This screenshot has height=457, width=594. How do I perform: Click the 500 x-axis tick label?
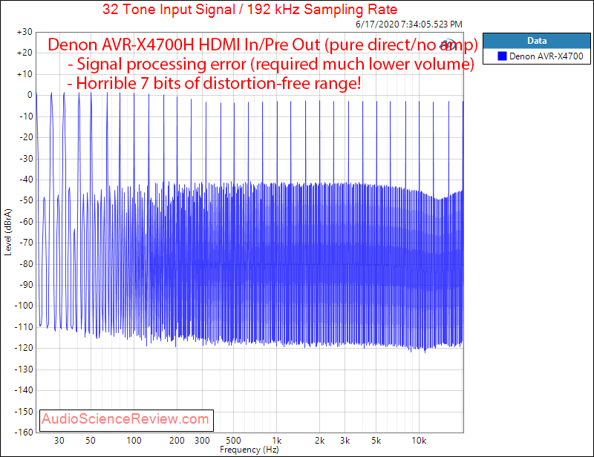[233, 441]
